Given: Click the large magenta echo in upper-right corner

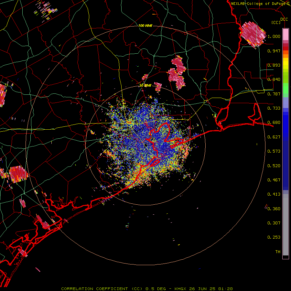Looking at the screenshot, I should [x=253, y=35].
